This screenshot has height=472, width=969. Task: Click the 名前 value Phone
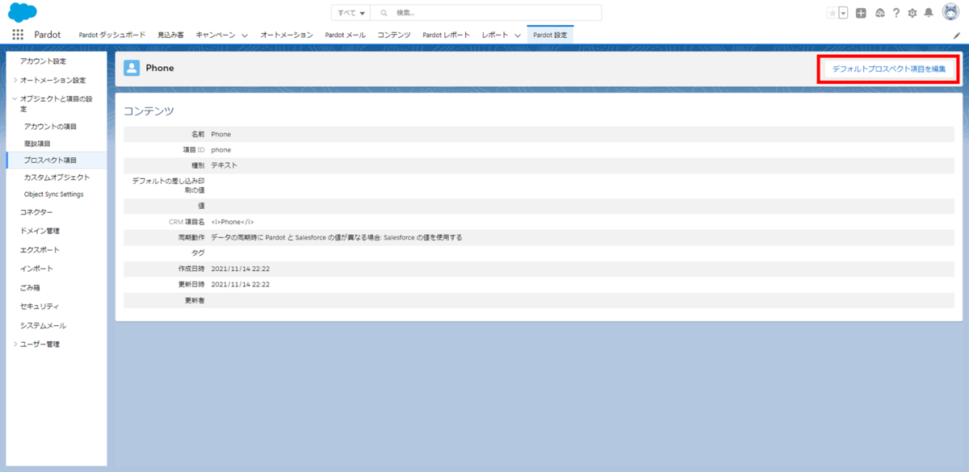(x=220, y=134)
